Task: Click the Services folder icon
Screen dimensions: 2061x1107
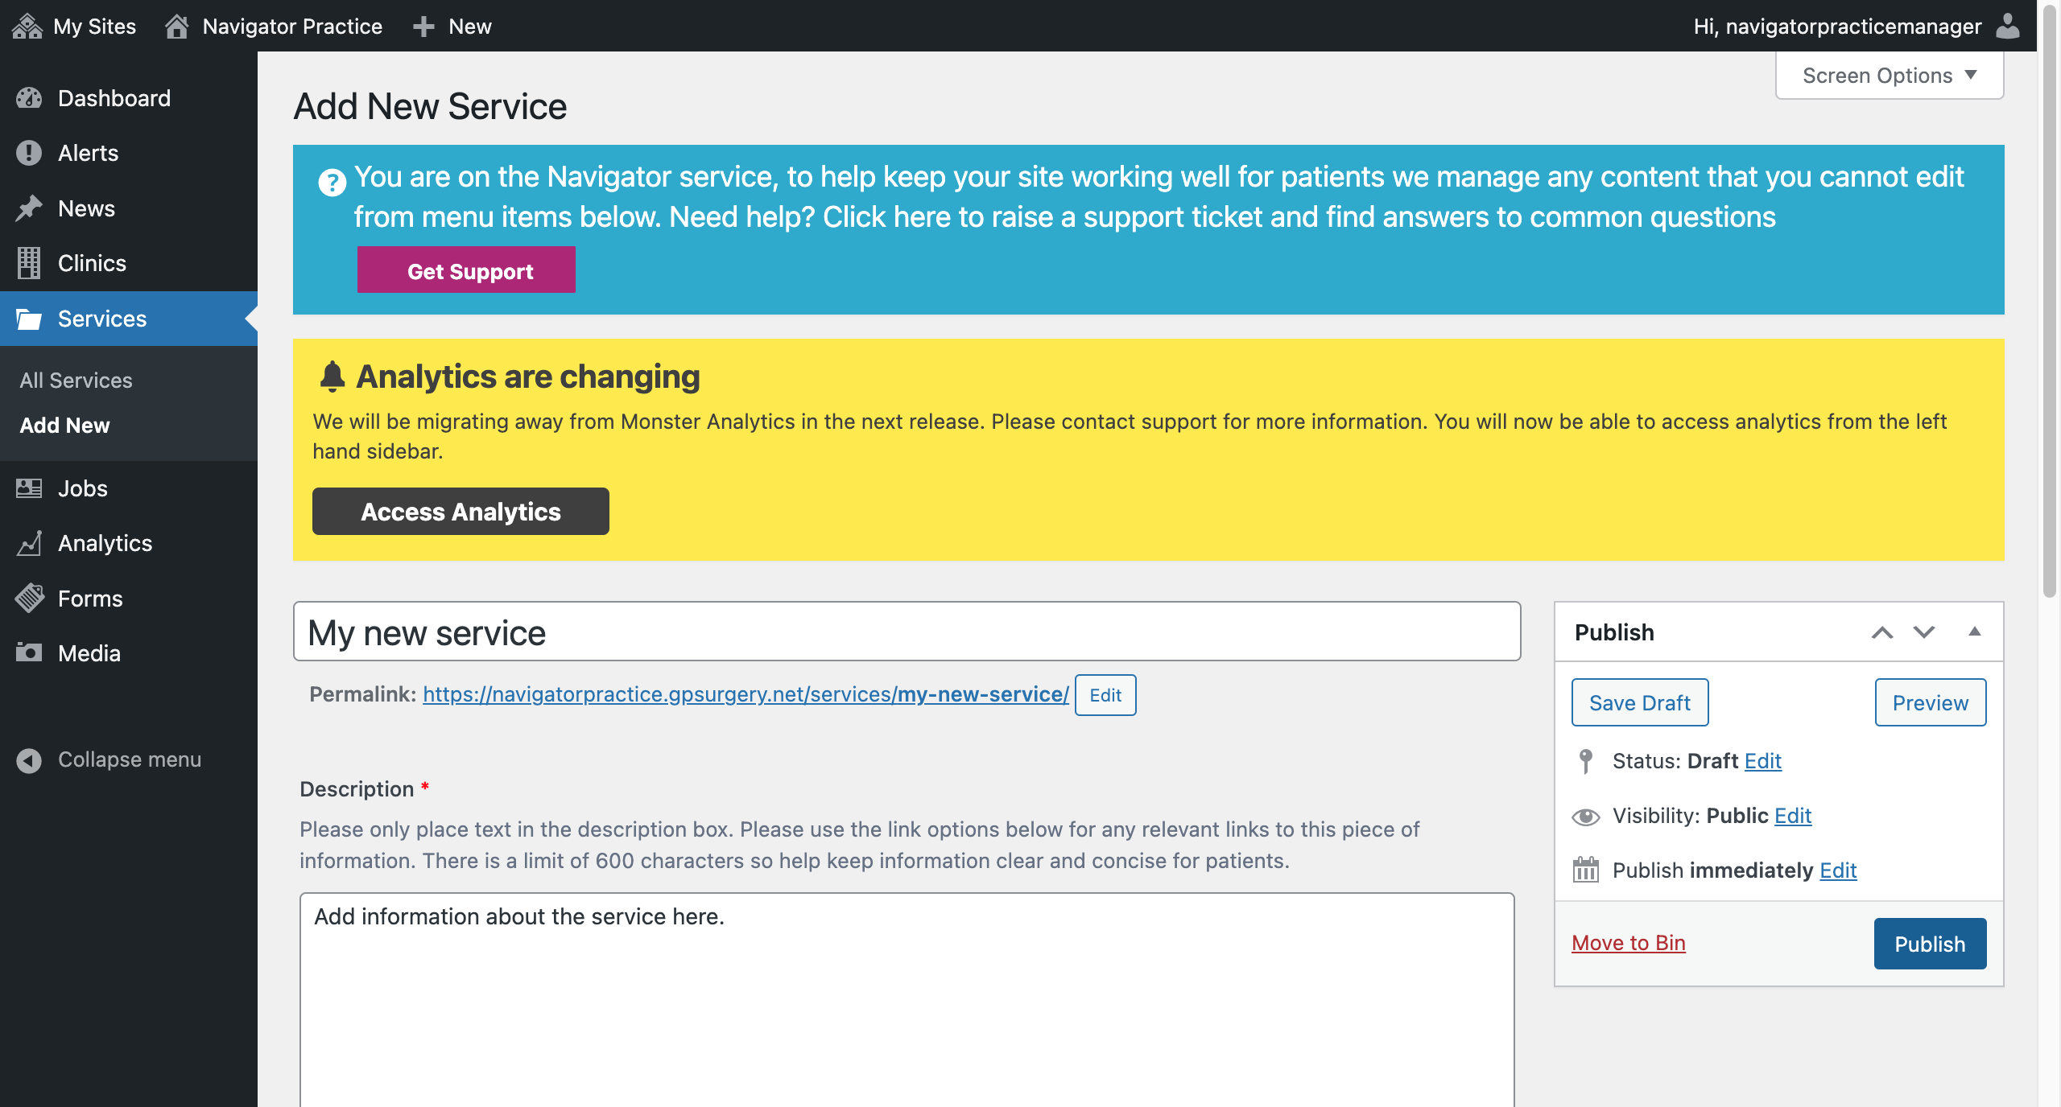Action: coord(29,319)
